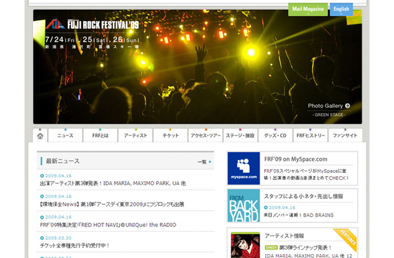The image size is (394, 258).
Task: Click the 最新ニュース section heading
Action: click(63, 161)
